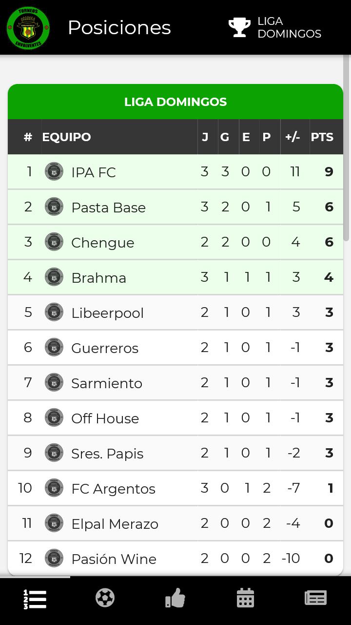351x625 pixels.
Task: Tap the thumbs up icon in bottom bar
Action: 175,598
